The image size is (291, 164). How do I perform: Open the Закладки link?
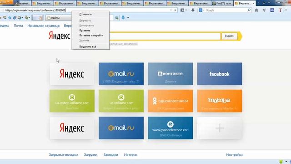click(x=110, y=155)
